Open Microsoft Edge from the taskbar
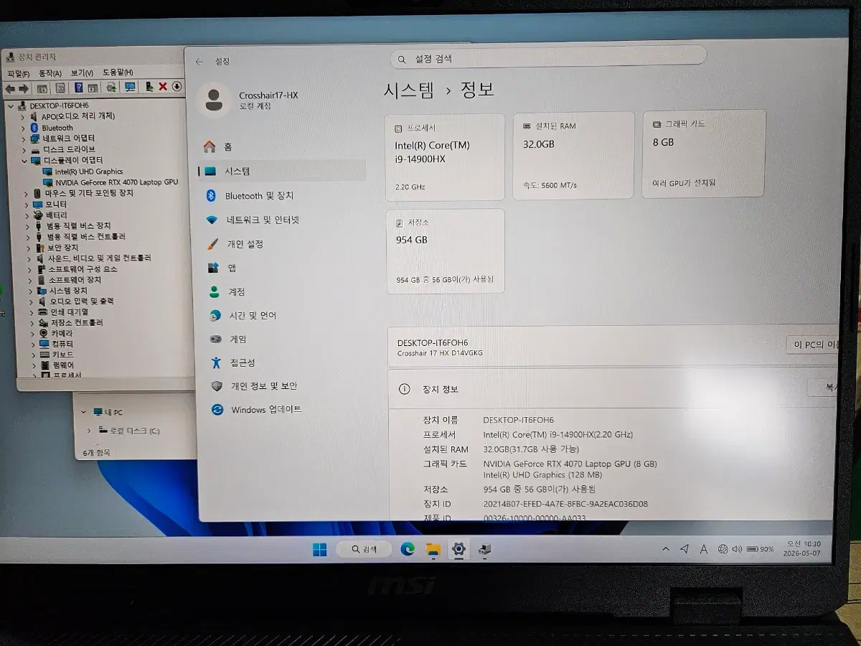Viewport: 861px width, 646px height. (408, 550)
